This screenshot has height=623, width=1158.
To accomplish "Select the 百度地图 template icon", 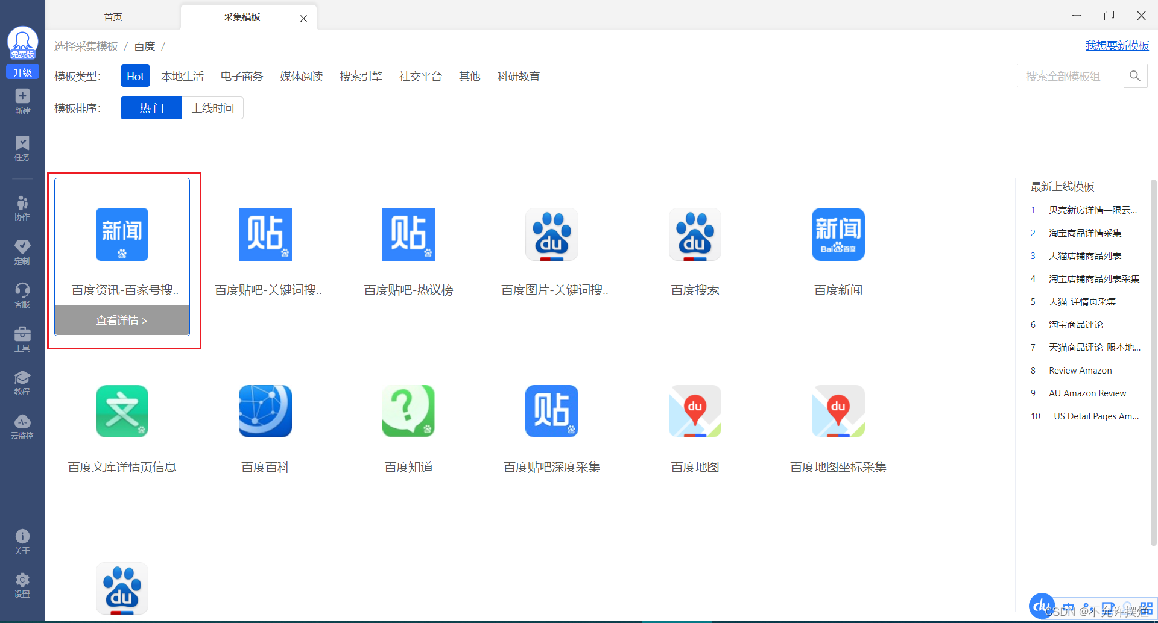I will click(695, 412).
